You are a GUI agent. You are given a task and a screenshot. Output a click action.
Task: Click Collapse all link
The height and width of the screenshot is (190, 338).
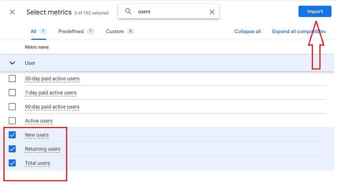coord(248,31)
